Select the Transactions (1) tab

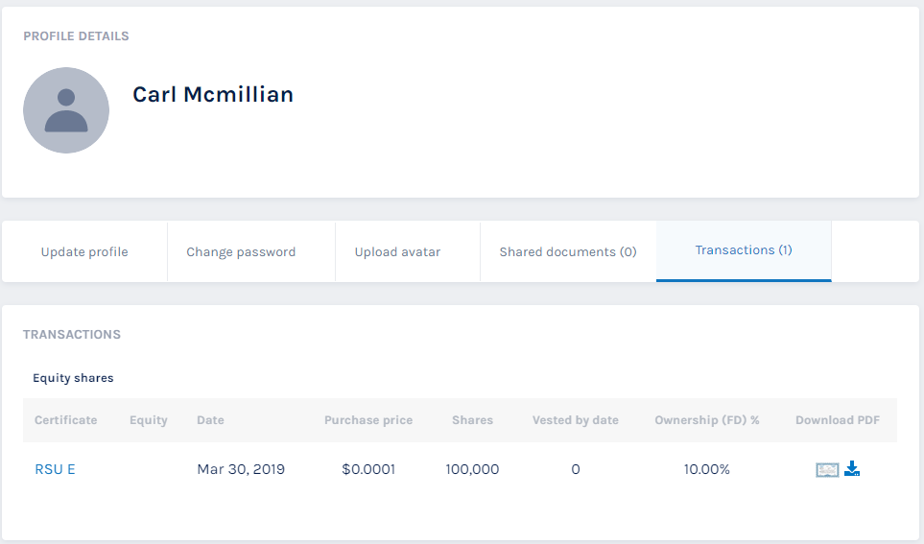point(744,250)
